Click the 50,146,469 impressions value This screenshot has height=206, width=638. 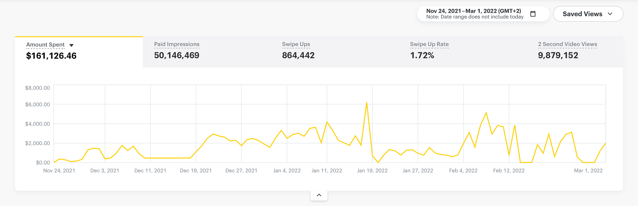(177, 55)
